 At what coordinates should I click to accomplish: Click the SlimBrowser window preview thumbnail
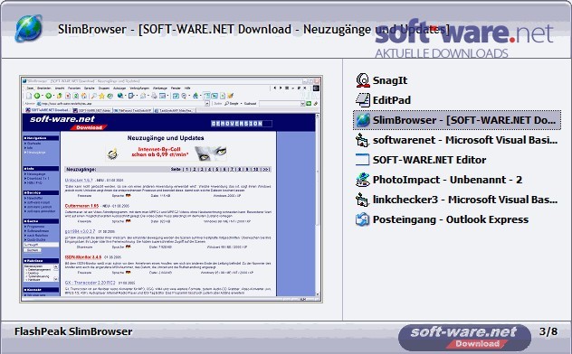point(171,189)
